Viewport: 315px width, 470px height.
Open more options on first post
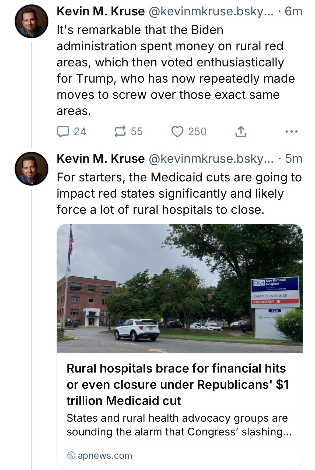pos(291,132)
